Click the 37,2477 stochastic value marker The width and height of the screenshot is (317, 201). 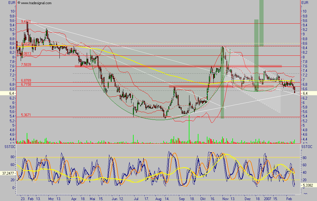pos(8,173)
